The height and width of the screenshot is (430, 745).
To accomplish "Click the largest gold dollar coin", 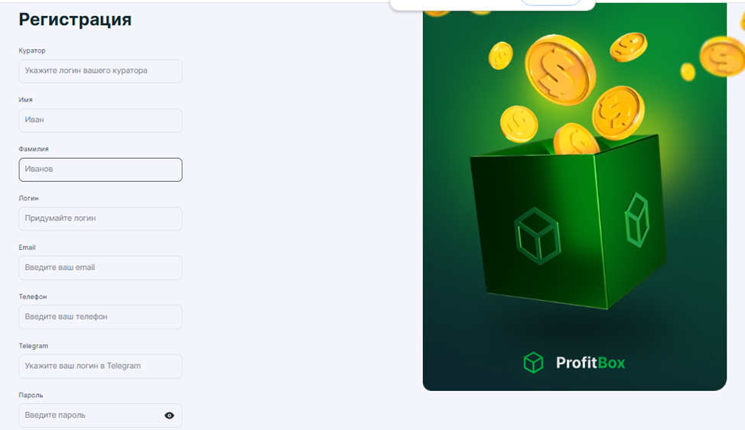I will (x=560, y=70).
